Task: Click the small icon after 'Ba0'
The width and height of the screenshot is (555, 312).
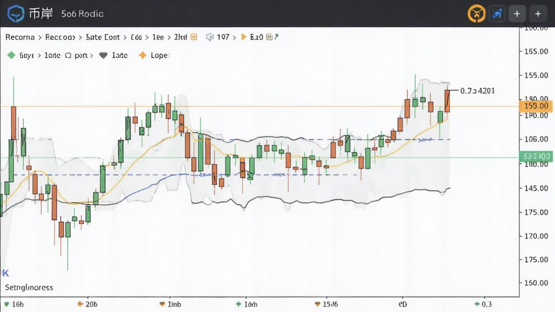Action: pyautogui.click(x=269, y=37)
